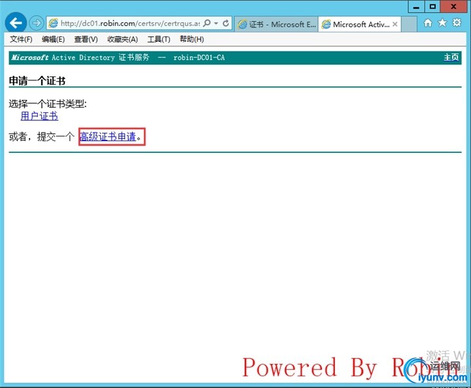Refresh the page with reload icon
The height and width of the screenshot is (388, 471).
226,23
